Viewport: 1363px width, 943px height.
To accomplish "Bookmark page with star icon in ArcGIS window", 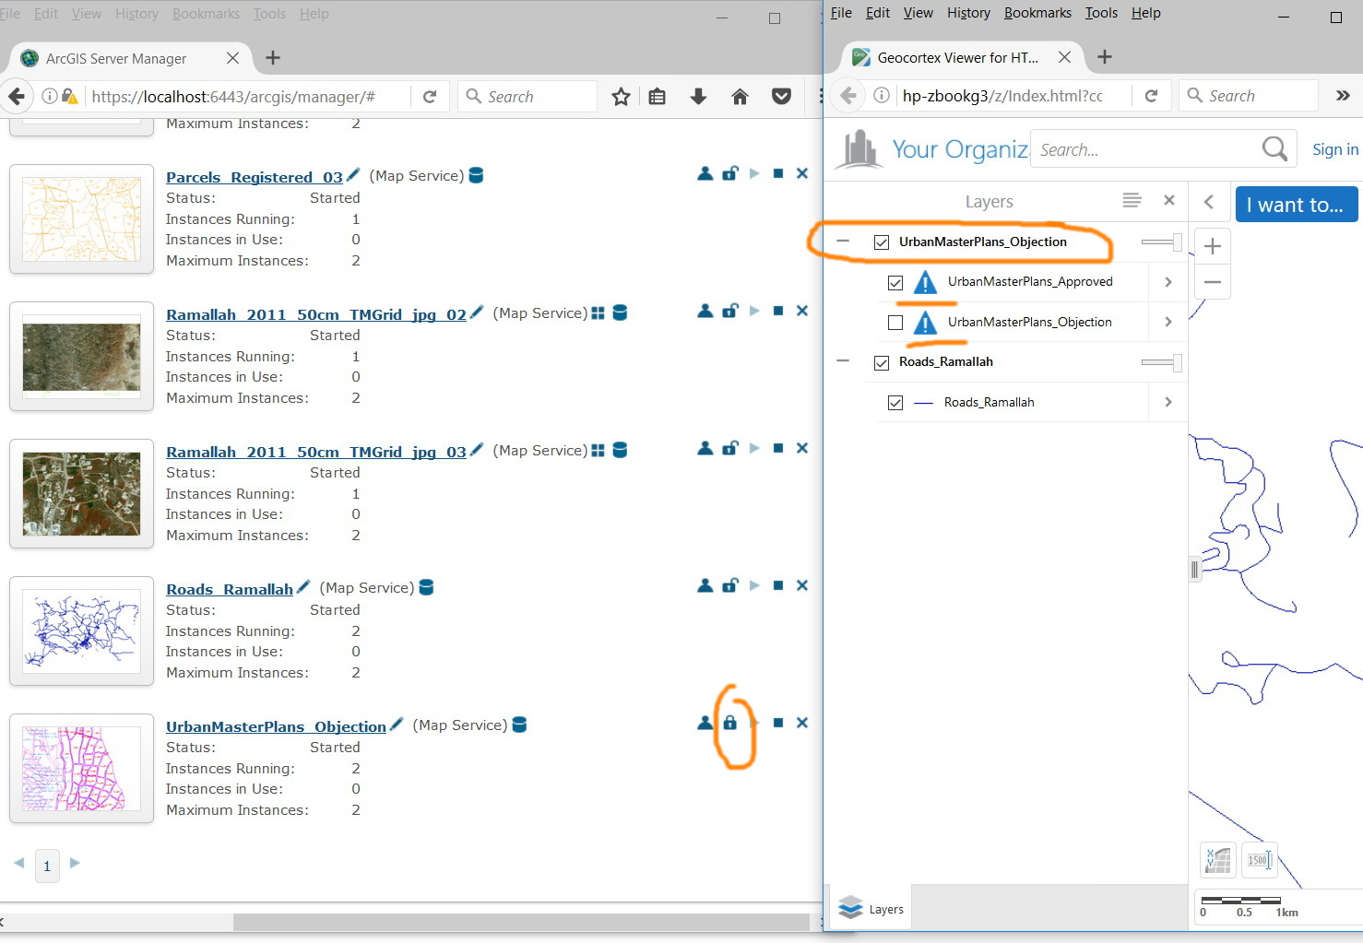I will pyautogui.click(x=621, y=97).
